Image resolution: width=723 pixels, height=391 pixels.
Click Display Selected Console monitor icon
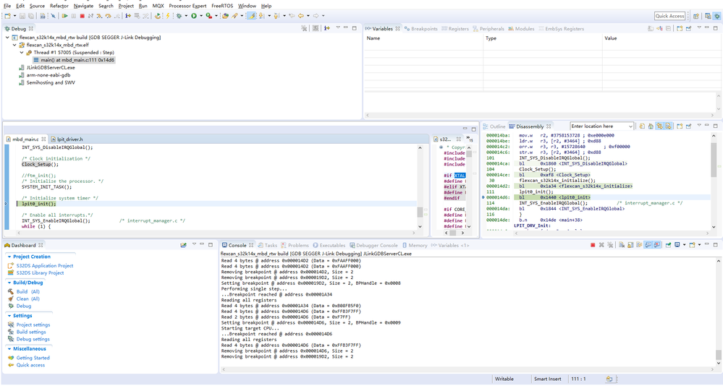[x=677, y=245]
